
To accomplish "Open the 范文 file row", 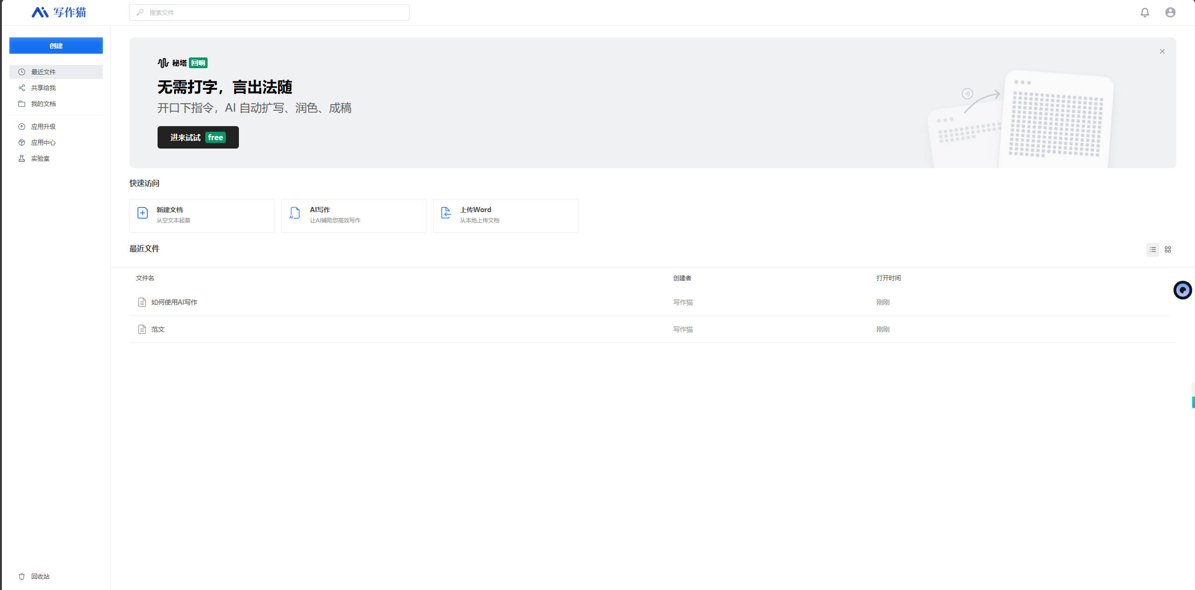I will tap(158, 329).
